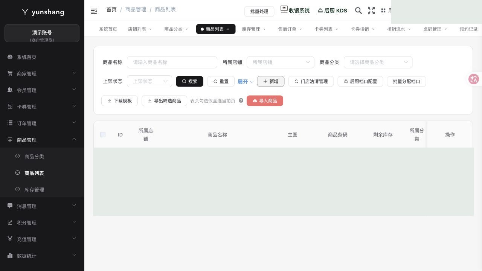Open 收银系统 cashier system

[295, 10]
